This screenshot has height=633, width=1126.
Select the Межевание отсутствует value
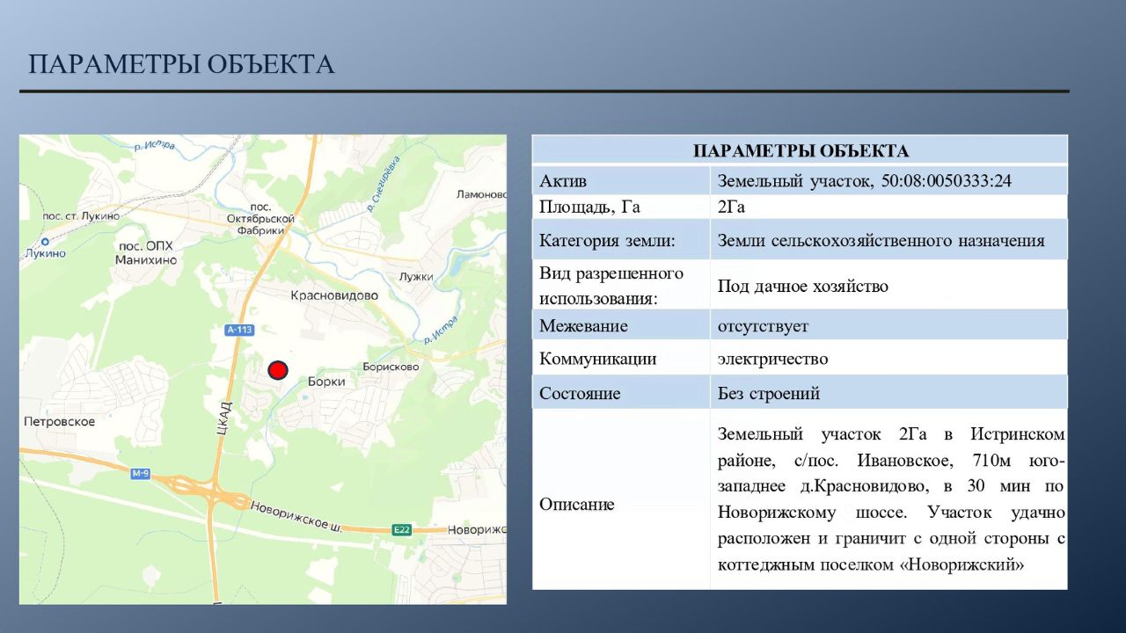888,326
